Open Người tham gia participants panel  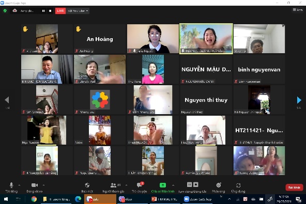[x=113, y=185]
